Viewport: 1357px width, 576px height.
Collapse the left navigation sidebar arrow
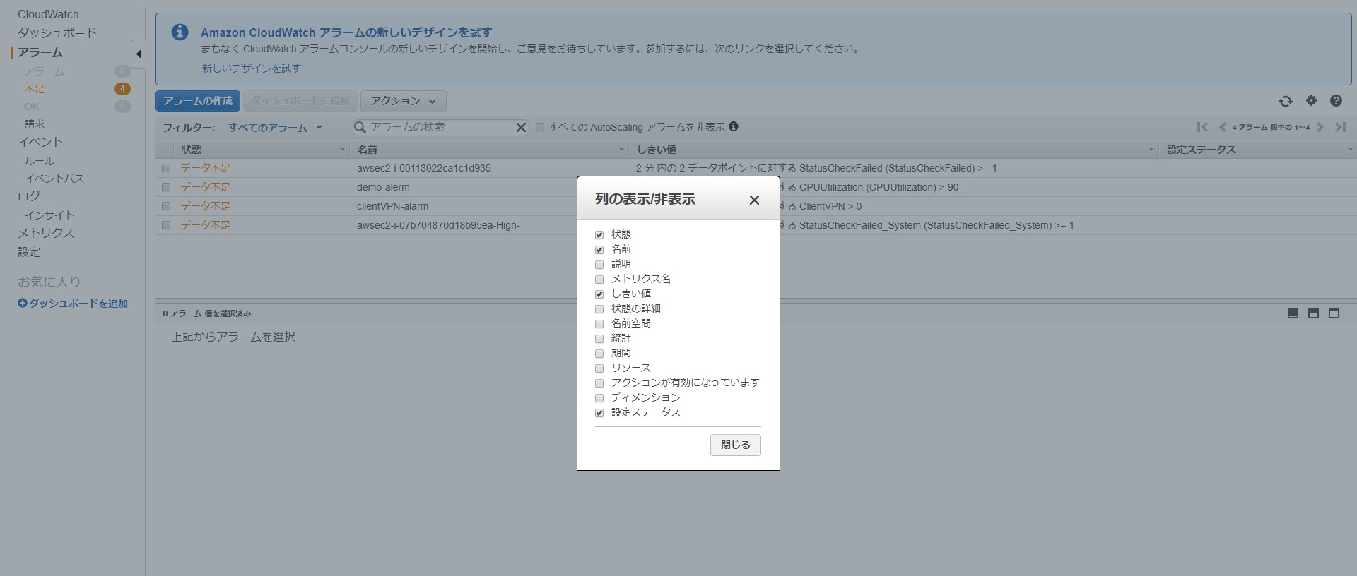coord(139,54)
